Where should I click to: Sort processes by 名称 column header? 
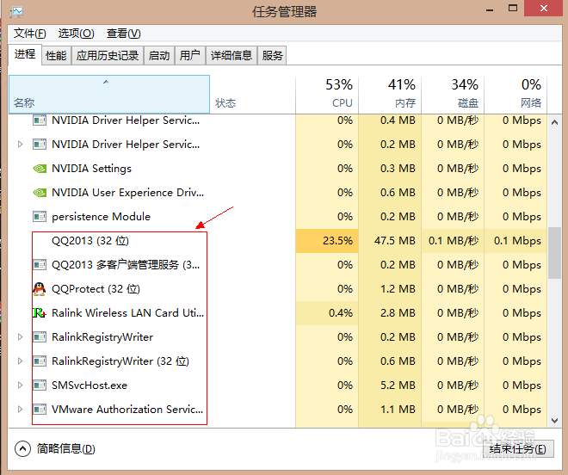coord(109,94)
